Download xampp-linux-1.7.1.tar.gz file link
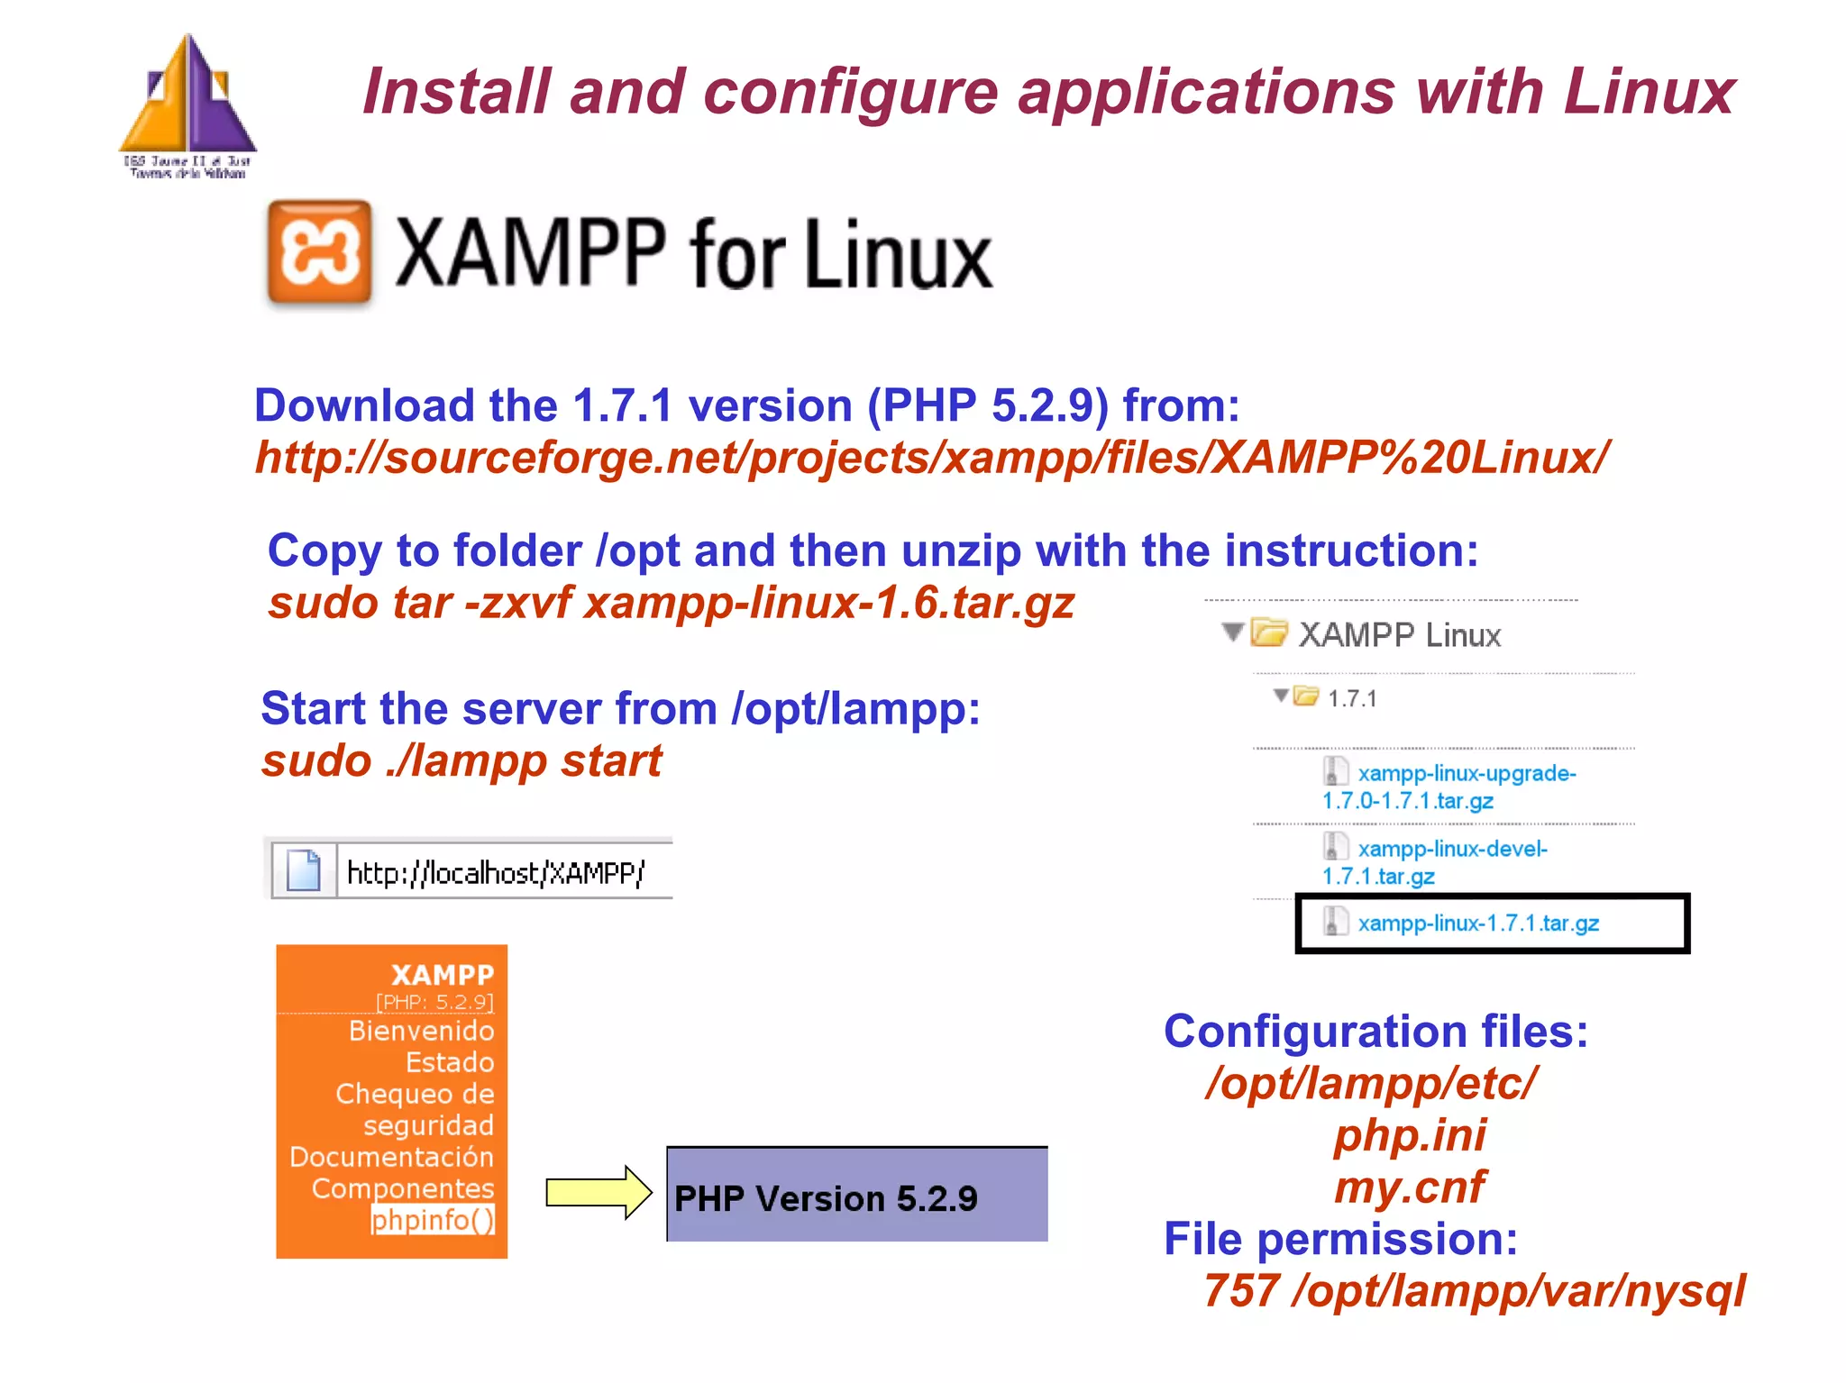 1478,924
